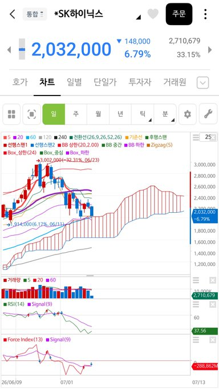Tap the *SK하이닉스 stock name
The width and height of the screenshot is (219, 389).
point(79,14)
